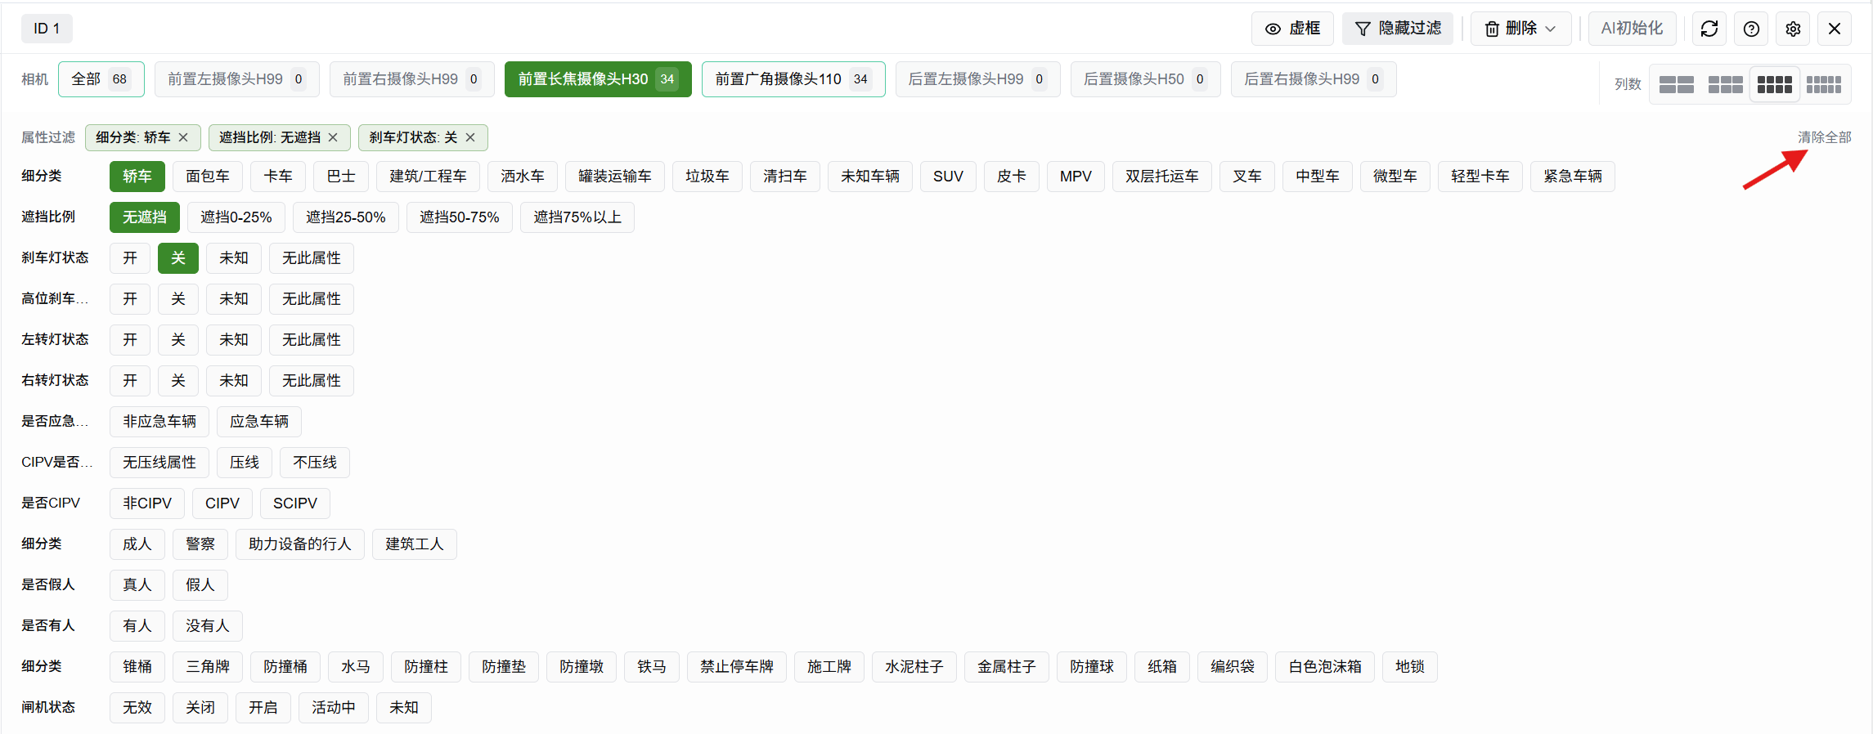Open the settings gear icon
The height and width of the screenshot is (734, 1873).
1793,29
